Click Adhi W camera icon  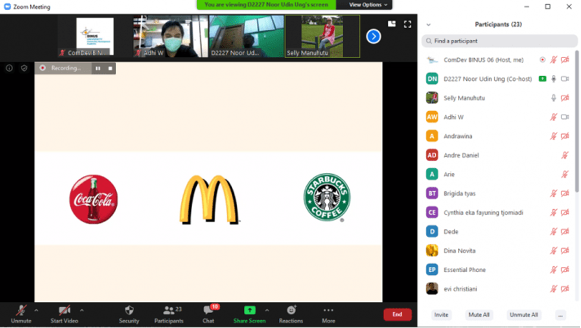click(565, 117)
